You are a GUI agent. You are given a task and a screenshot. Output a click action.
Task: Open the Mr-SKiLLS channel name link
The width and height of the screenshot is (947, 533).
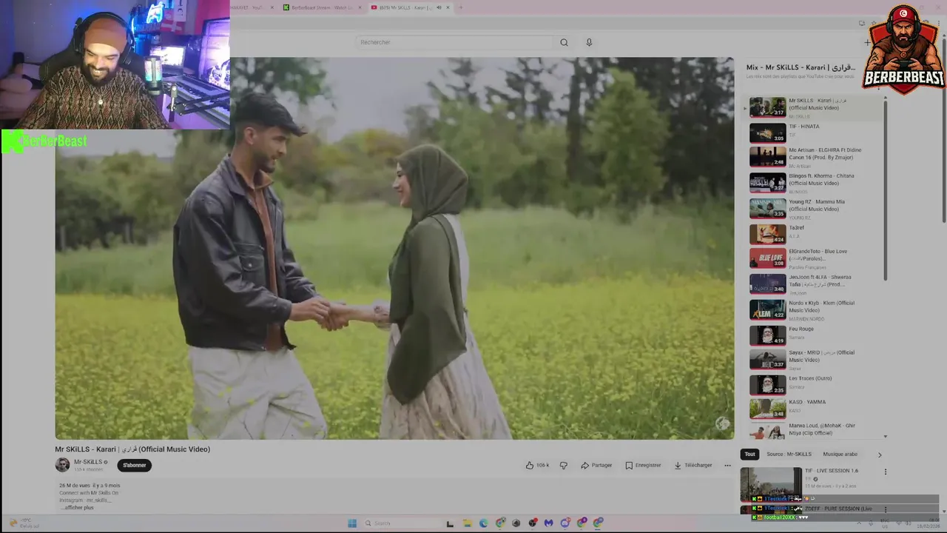[88, 462]
